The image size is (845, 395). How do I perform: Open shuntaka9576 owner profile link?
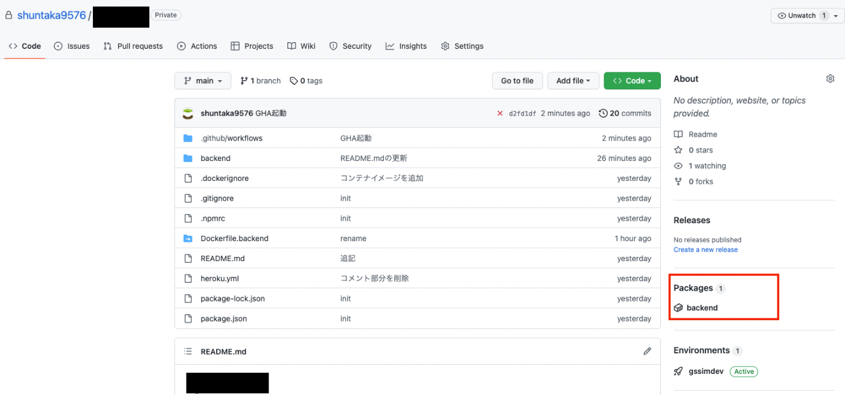pyautogui.click(x=51, y=16)
